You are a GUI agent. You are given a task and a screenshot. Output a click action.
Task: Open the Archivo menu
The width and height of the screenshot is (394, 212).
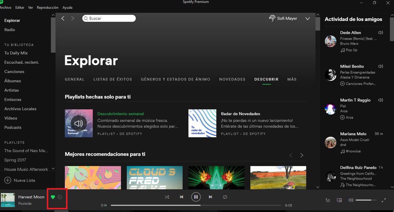6,7
